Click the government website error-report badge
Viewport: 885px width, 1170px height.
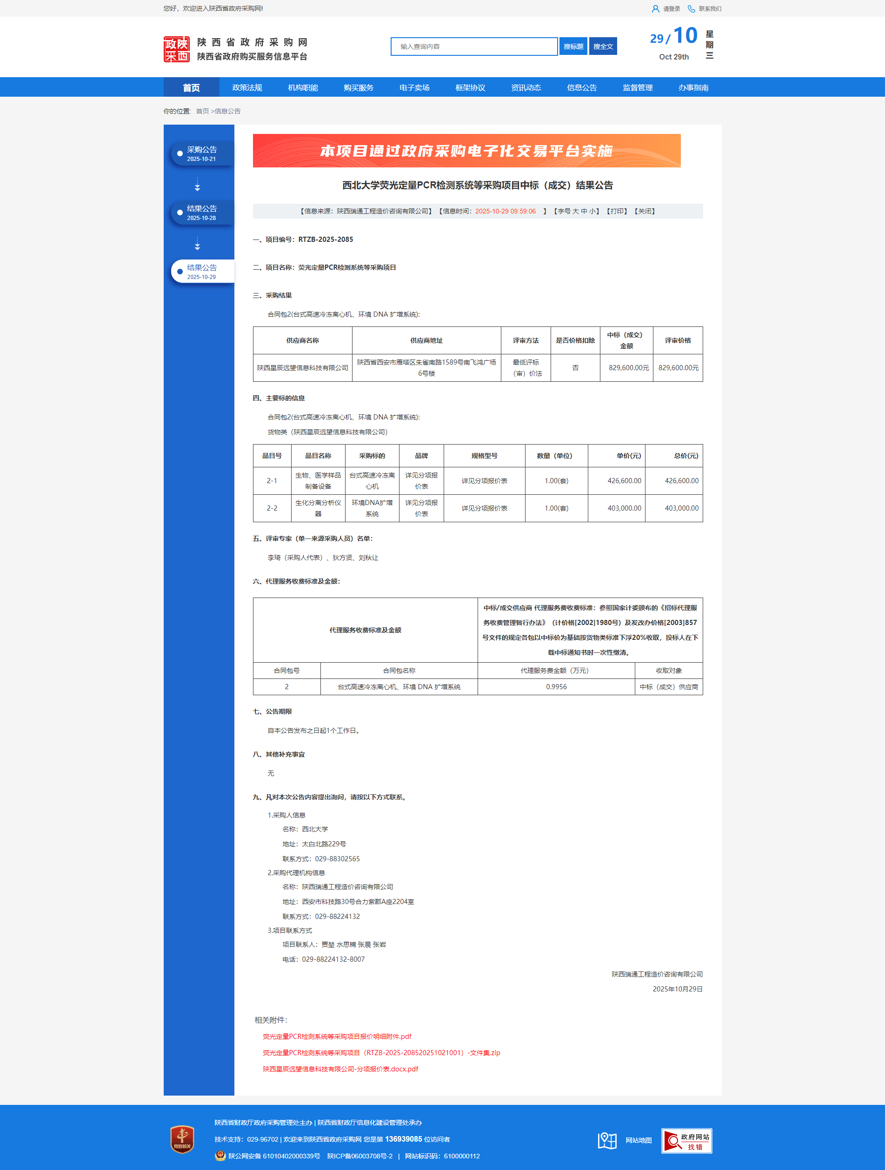coord(686,1140)
